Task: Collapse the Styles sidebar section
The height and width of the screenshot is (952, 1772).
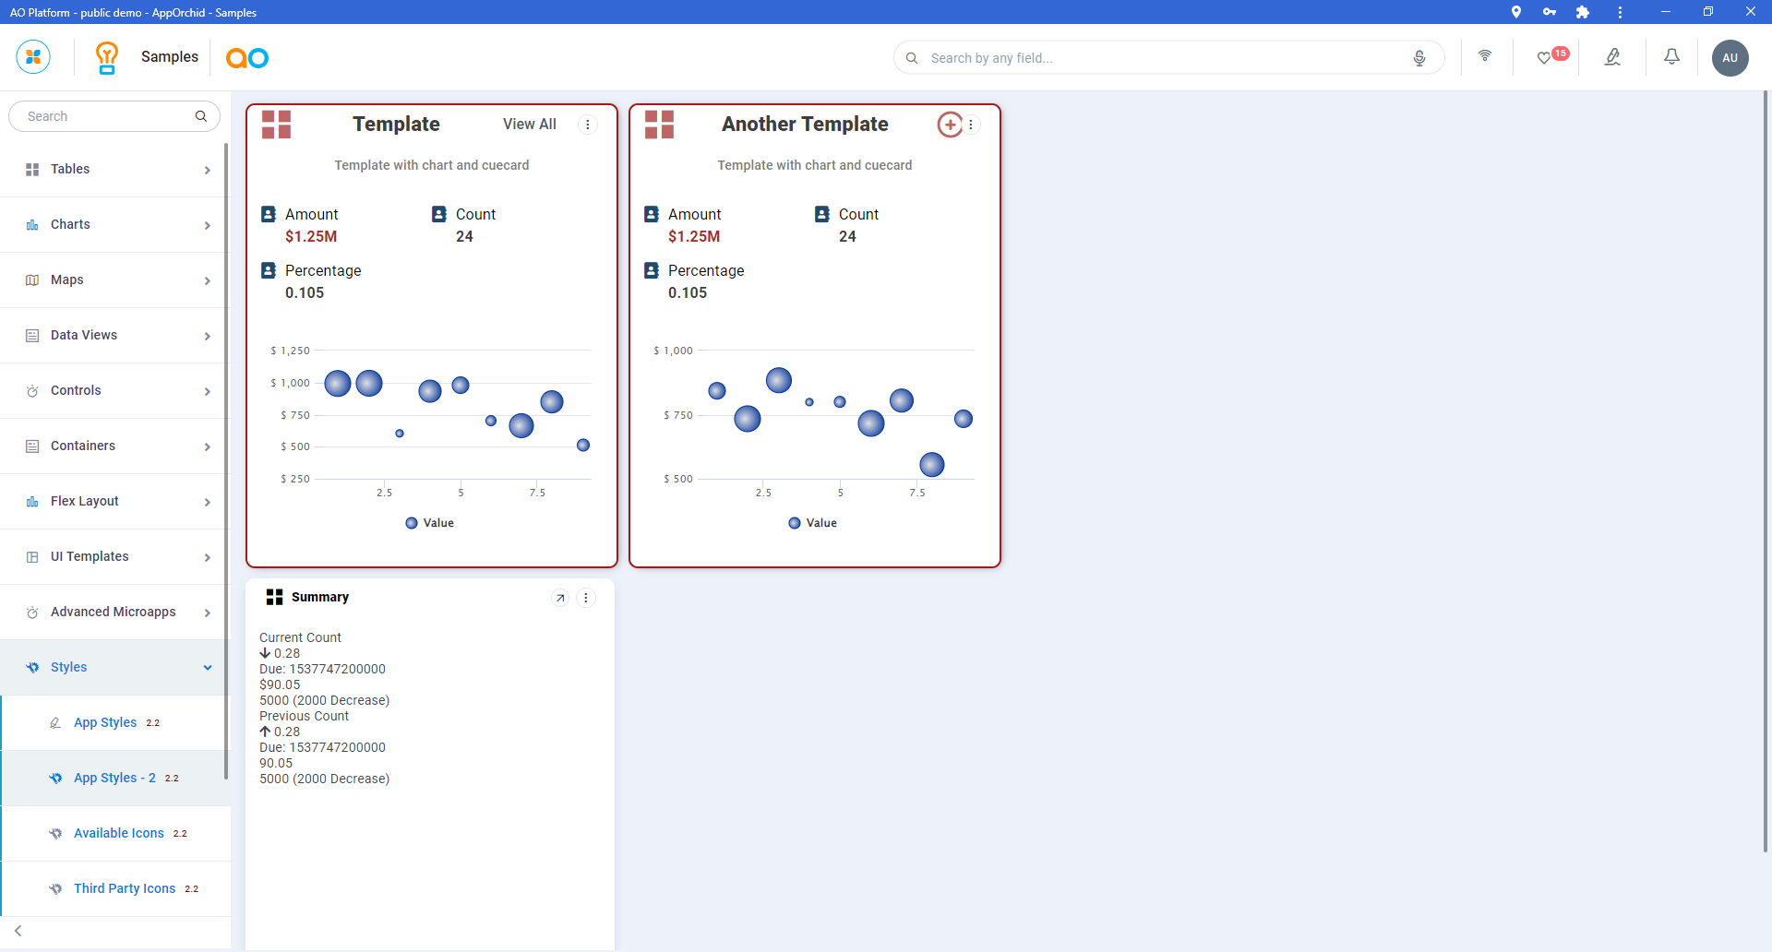Action: [x=114, y=668]
